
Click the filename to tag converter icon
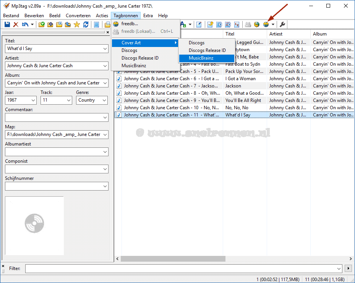219,24
